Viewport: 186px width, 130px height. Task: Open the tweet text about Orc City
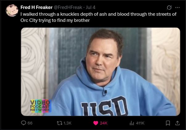point(98,17)
